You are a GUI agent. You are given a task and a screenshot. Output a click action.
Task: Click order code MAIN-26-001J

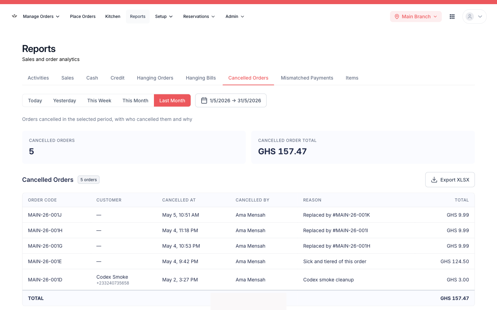(45, 215)
